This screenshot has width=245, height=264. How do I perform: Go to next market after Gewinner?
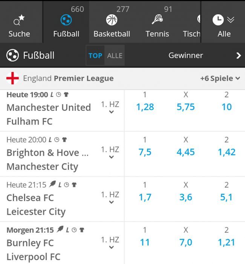(x=238, y=56)
